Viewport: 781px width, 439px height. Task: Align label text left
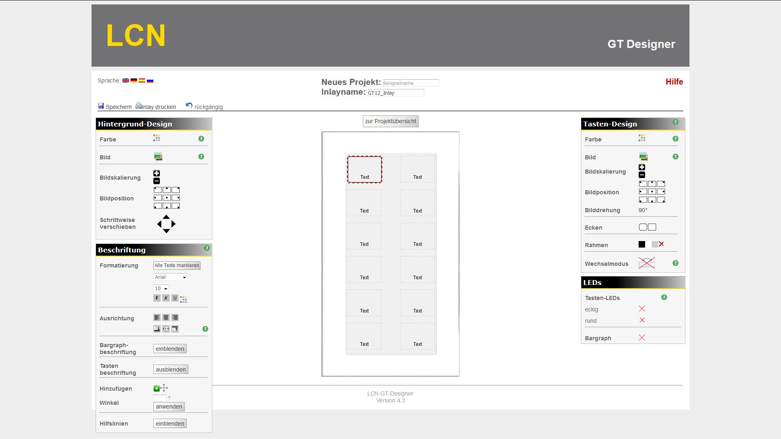pyautogui.click(x=157, y=317)
